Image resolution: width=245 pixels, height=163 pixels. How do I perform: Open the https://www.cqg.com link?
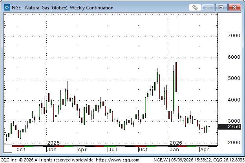117,160
